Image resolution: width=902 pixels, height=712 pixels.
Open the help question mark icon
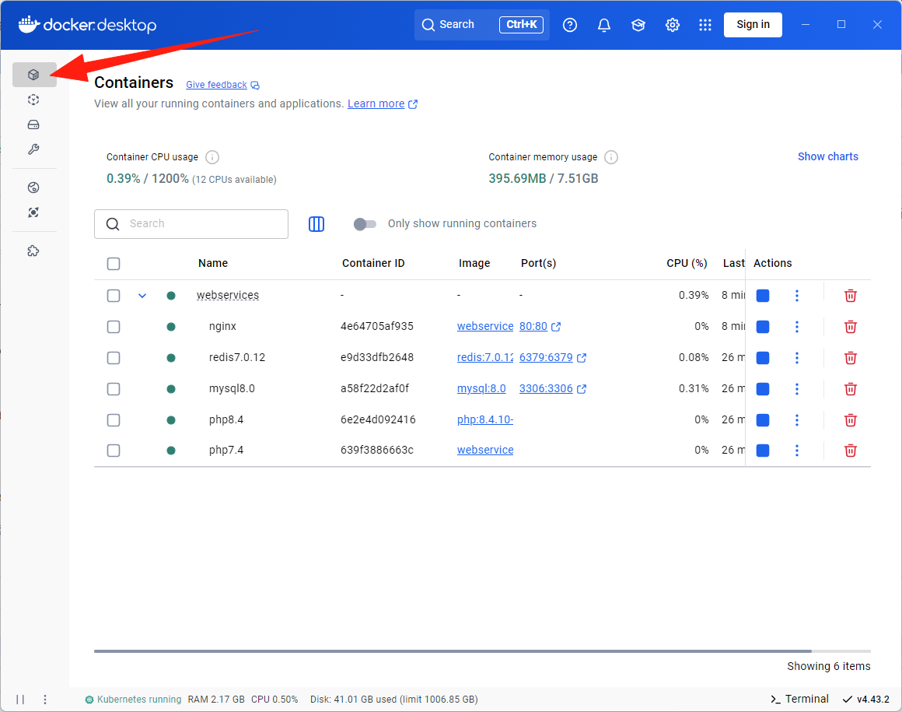569,25
